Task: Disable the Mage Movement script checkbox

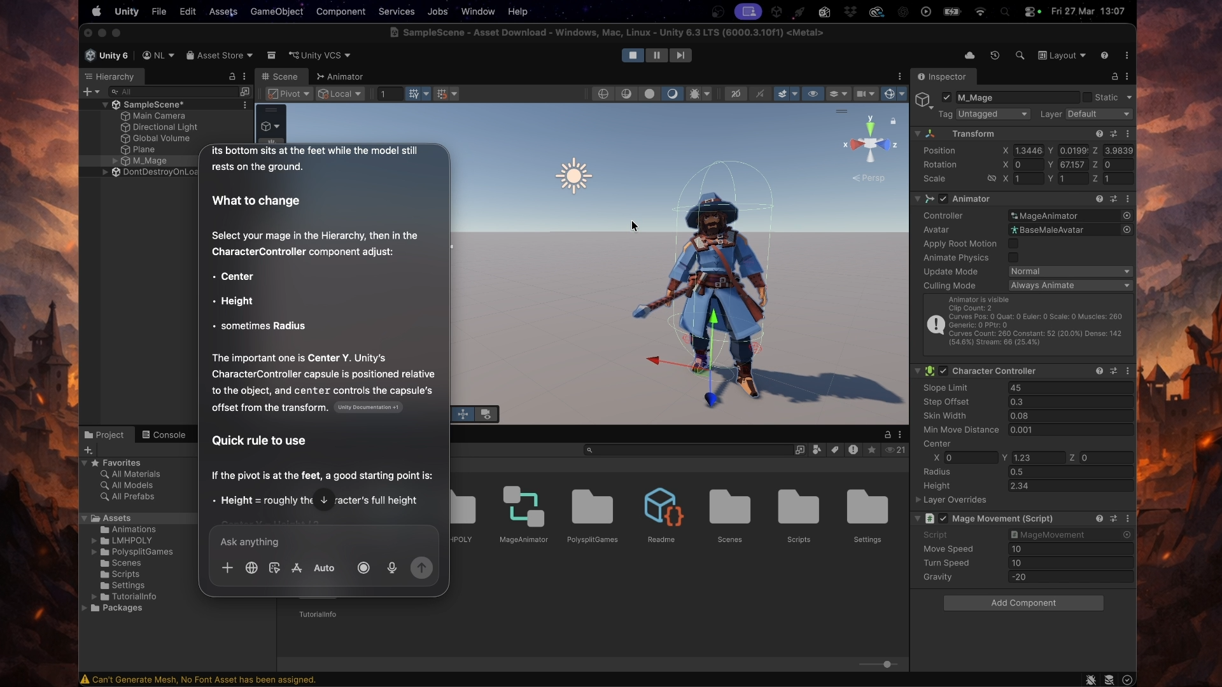Action: 943,518
